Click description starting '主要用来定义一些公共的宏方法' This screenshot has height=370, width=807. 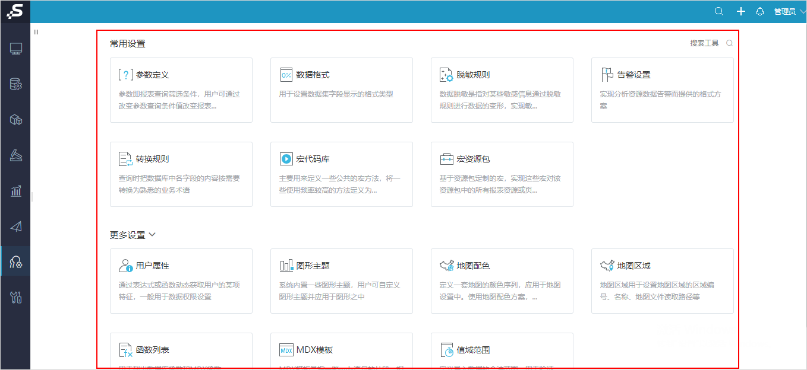[340, 184]
